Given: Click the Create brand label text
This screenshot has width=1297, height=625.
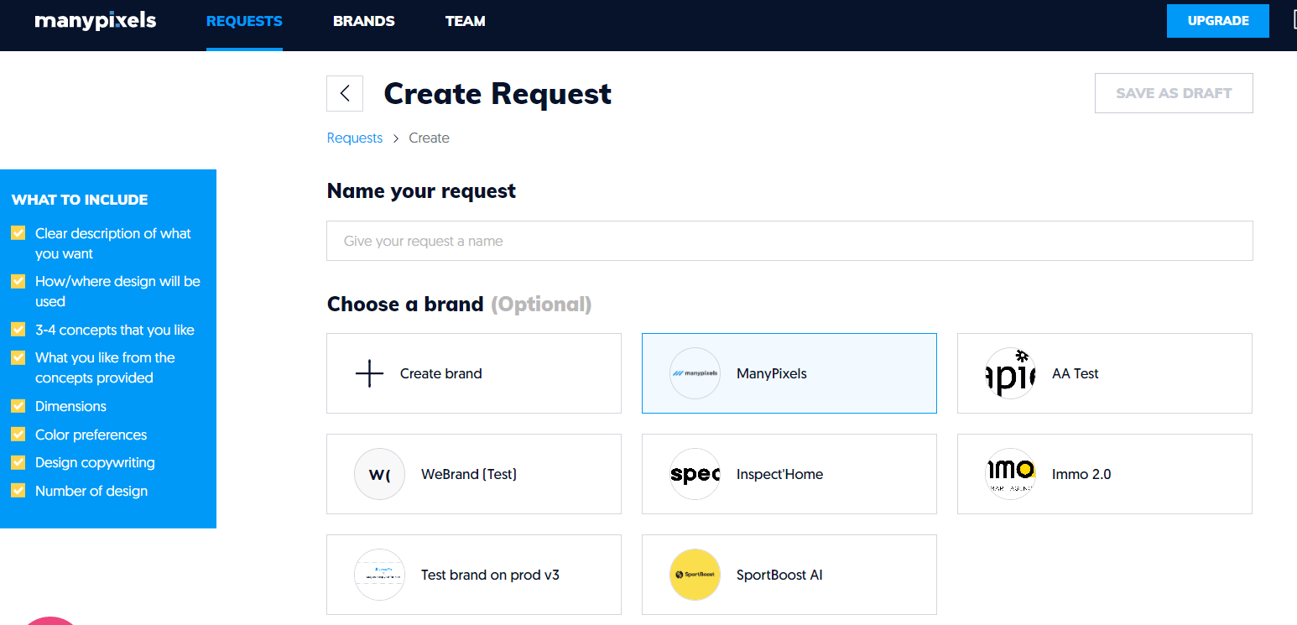Looking at the screenshot, I should pyautogui.click(x=441, y=374).
